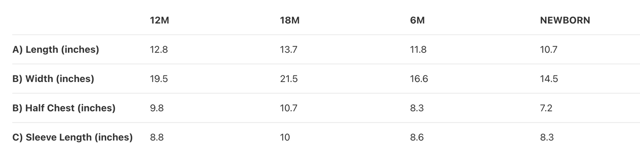
Task: Click the newborn half chest value 7.2
Action: (x=546, y=108)
